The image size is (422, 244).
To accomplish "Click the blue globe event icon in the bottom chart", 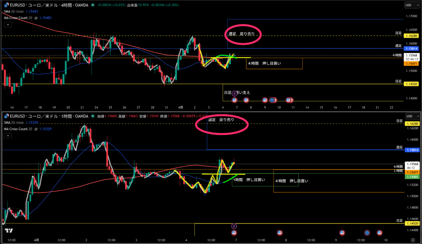I will (366, 233).
